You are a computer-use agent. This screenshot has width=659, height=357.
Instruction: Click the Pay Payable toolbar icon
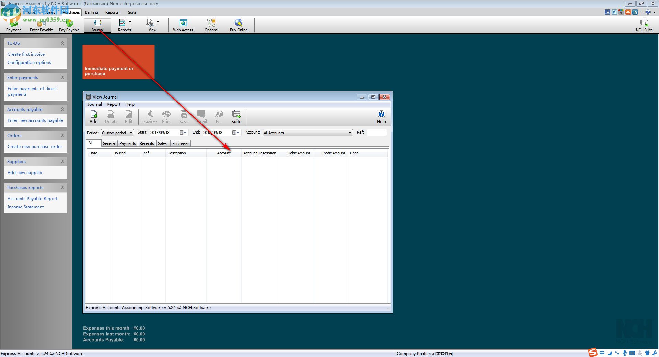click(69, 25)
